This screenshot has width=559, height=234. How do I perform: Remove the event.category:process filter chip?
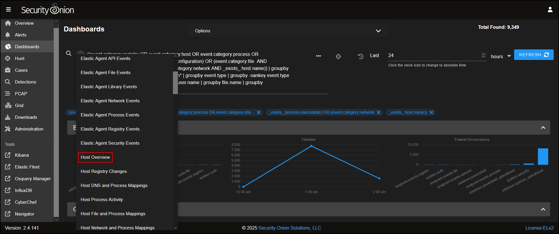tap(259, 112)
